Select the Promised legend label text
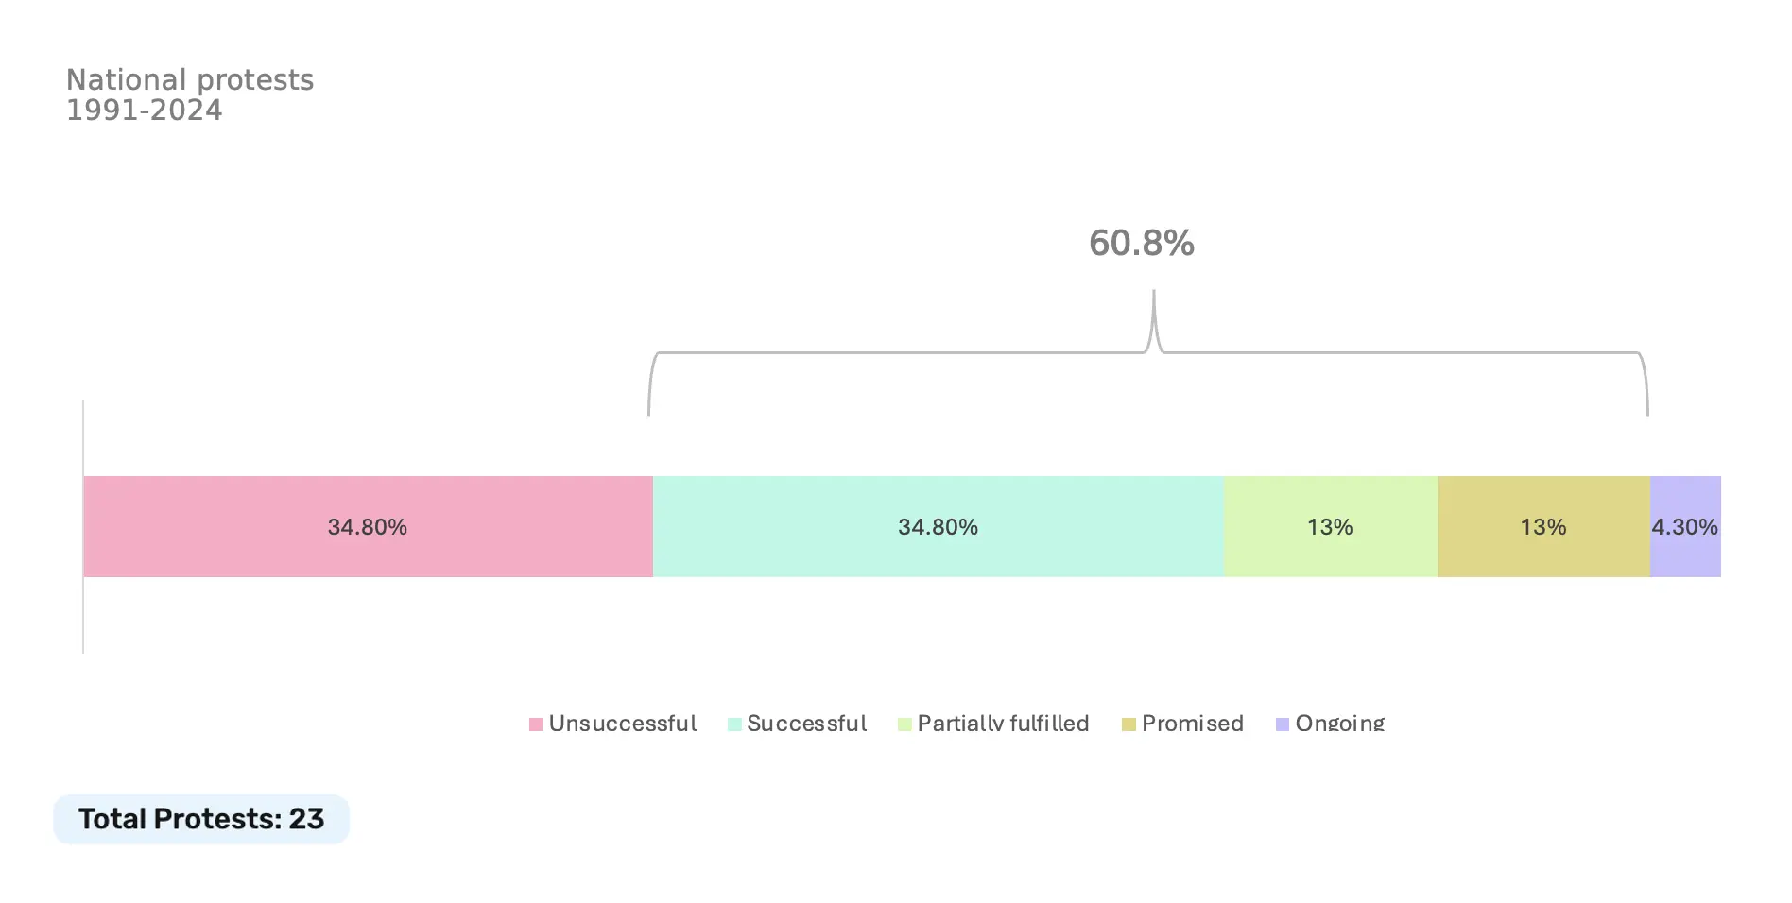Screen dimensions: 1792x903 click(1192, 724)
